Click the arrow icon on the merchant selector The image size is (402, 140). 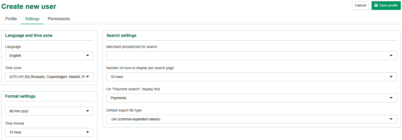tap(391, 55)
